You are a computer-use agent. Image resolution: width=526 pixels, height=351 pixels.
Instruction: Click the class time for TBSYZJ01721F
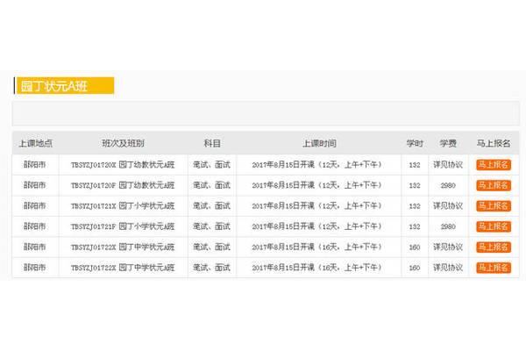pyautogui.click(x=317, y=226)
